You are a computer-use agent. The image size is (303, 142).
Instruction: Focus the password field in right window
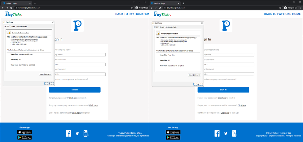[229, 74]
